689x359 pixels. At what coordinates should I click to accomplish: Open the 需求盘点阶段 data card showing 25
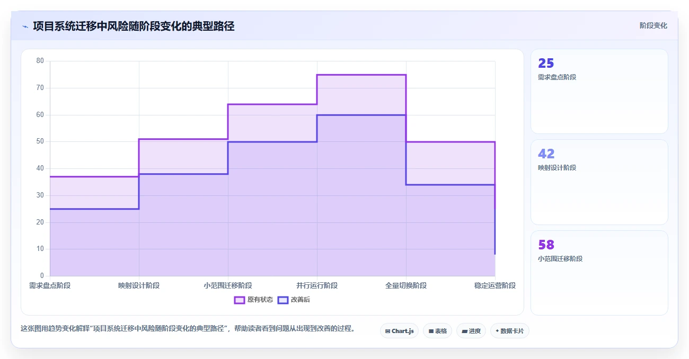point(599,91)
